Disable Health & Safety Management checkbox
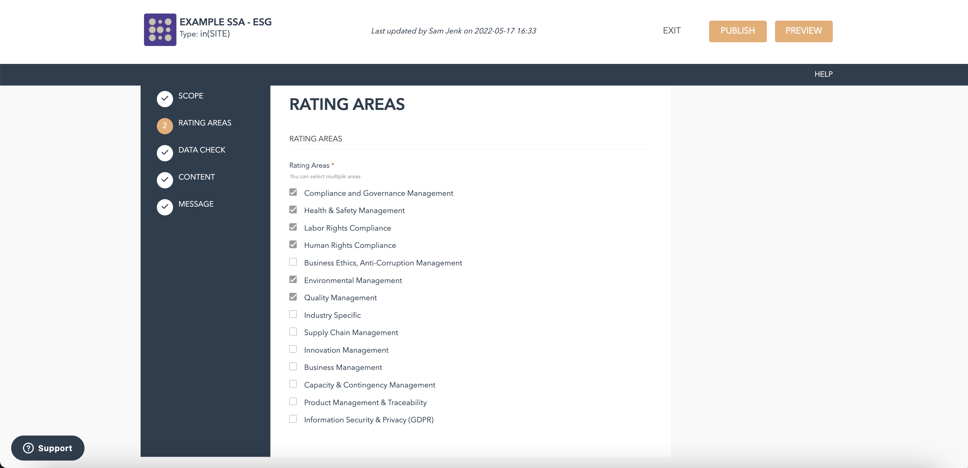 293,210
